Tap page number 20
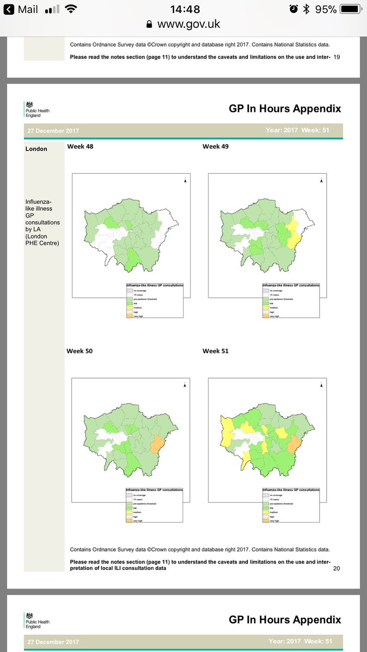Viewport: 367px width, 652px height. (x=336, y=568)
